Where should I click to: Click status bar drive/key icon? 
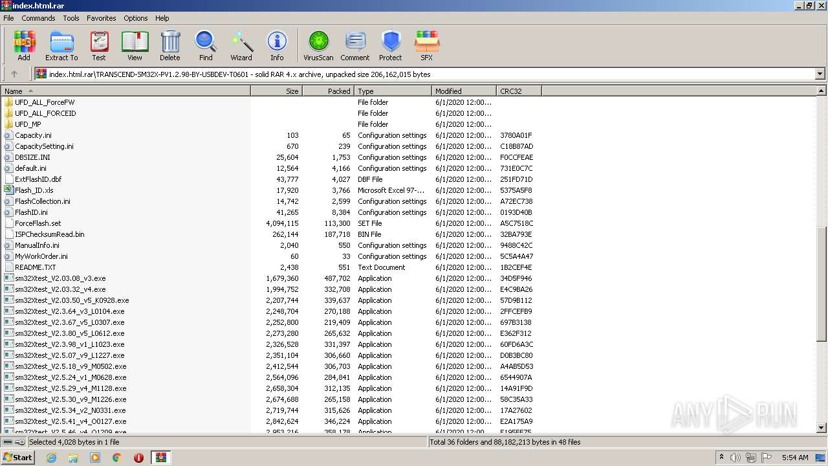14,442
